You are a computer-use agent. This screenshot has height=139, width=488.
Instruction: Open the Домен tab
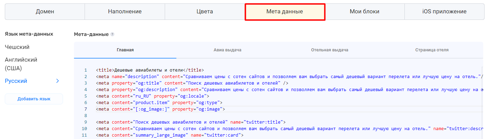(x=45, y=12)
